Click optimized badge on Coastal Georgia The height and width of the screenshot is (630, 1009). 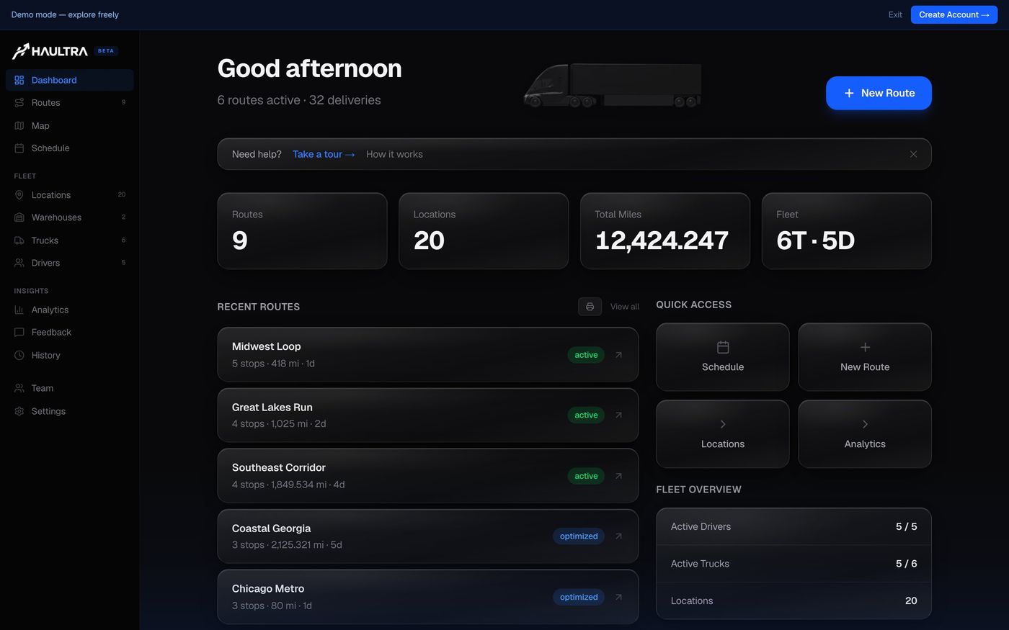click(x=579, y=536)
